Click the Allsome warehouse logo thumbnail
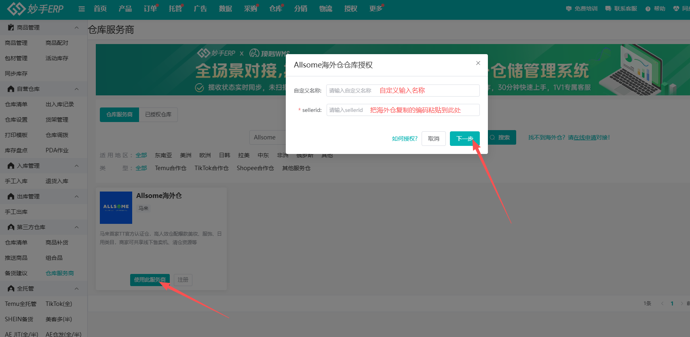The height and width of the screenshot is (337, 690). 116,208
